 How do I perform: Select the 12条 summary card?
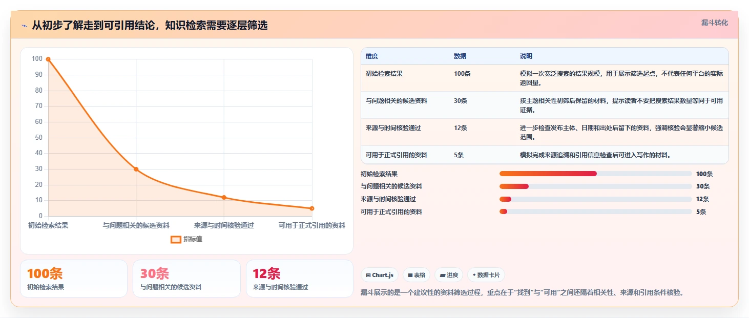[x=300, y=279]
